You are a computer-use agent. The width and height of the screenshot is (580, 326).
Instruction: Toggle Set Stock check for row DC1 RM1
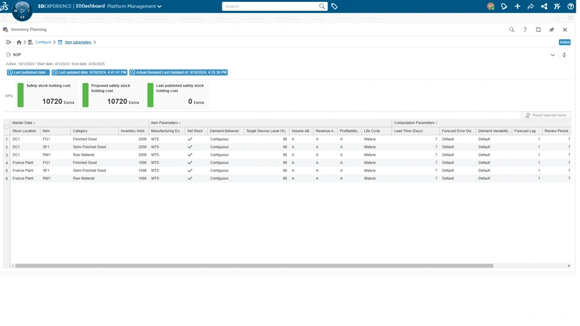coord(190,155)
